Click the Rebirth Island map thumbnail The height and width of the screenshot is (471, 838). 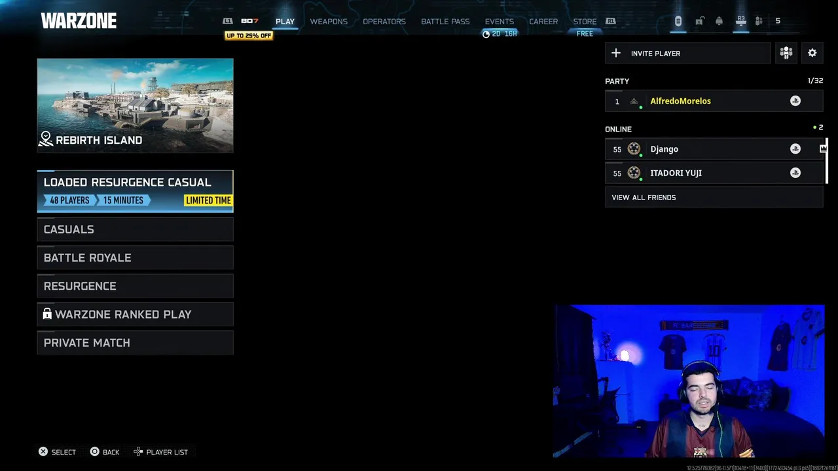[135, 105]
